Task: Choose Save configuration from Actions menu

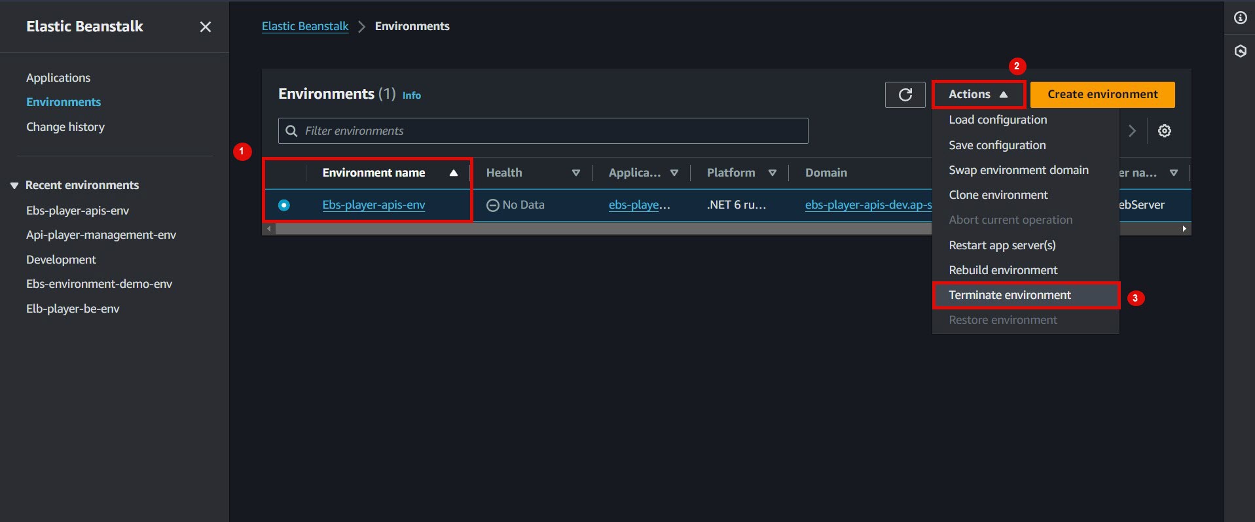Action: tap(997, 145)
